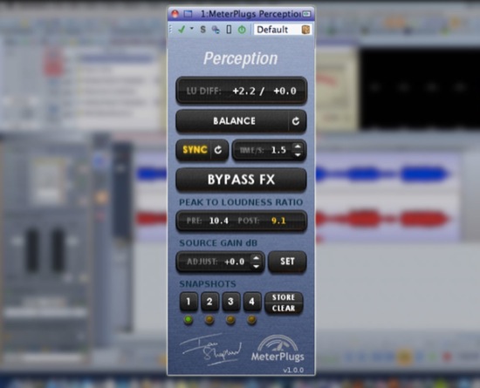Click the SET source gain button

click(x=287, y=262)
